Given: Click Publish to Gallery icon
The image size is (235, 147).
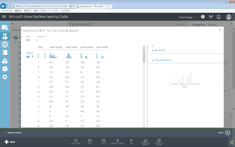Looking at the screenshot, I should pos(159,142).
